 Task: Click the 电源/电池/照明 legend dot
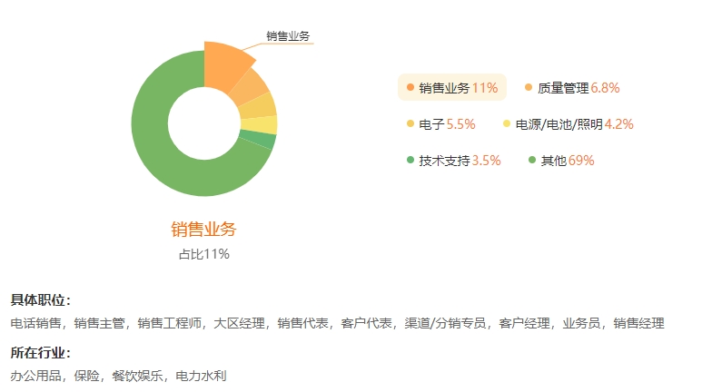[507, 123]
